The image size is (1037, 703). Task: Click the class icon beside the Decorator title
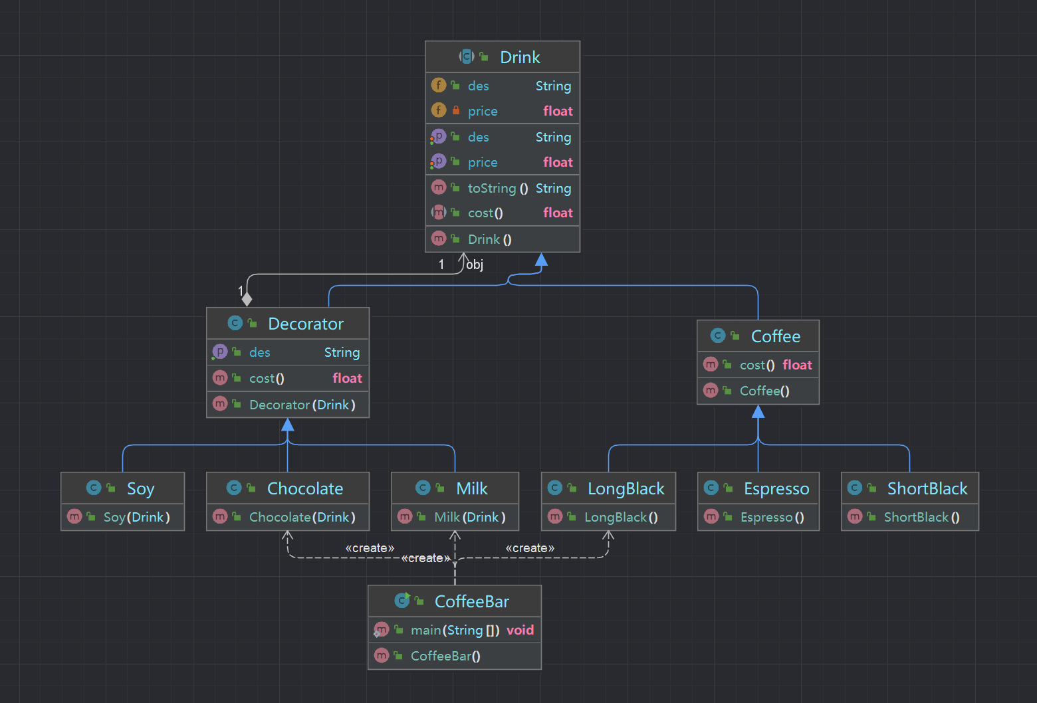tap(235, 323)
